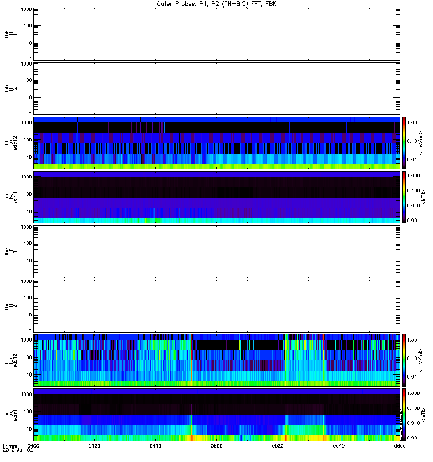Image resolution: width=433 pixels, height=462 pixels.
Task: Click the 1.000 value on thc scm1 color bar
Action: (x=413, y=393)
